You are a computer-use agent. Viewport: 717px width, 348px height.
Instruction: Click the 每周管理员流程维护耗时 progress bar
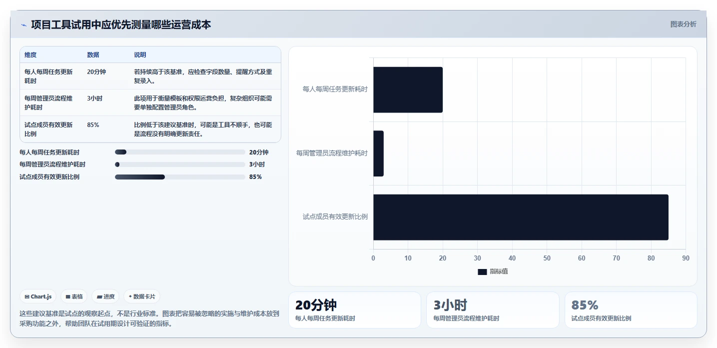pos(180,164)
